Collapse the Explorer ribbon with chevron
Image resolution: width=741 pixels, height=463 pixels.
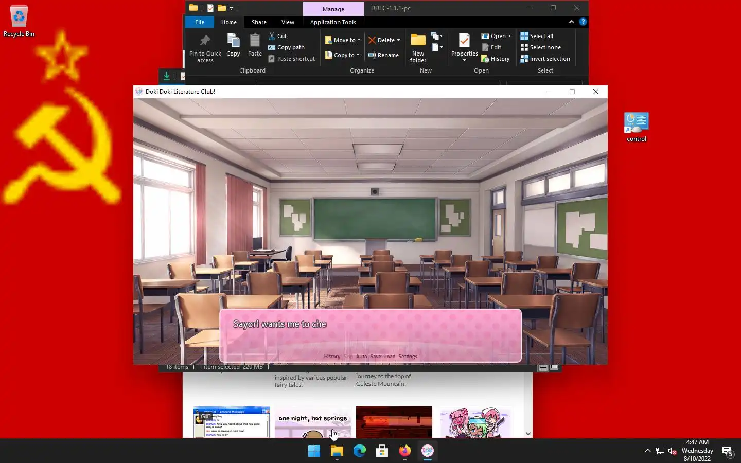pos(571,22)
